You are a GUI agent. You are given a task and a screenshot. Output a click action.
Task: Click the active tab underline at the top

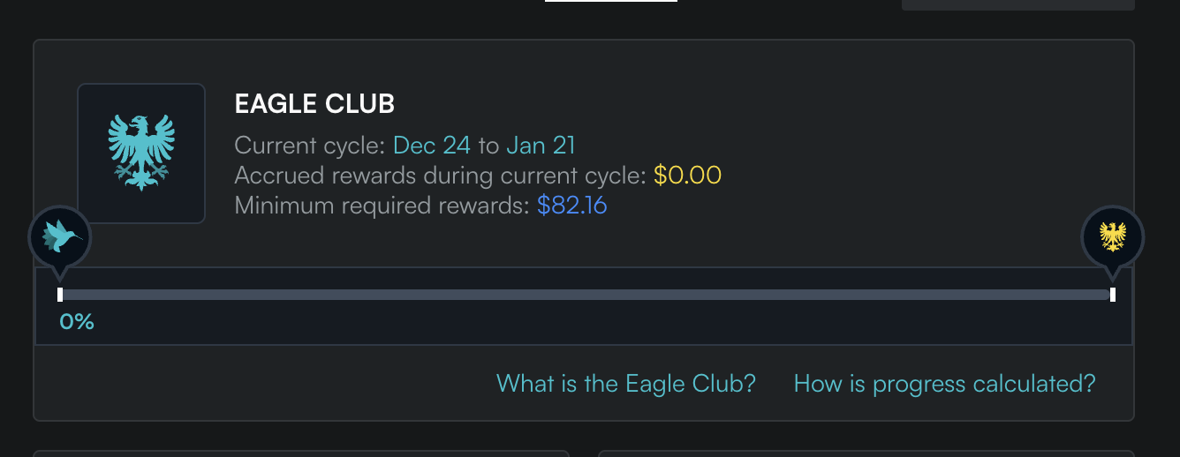610,2
